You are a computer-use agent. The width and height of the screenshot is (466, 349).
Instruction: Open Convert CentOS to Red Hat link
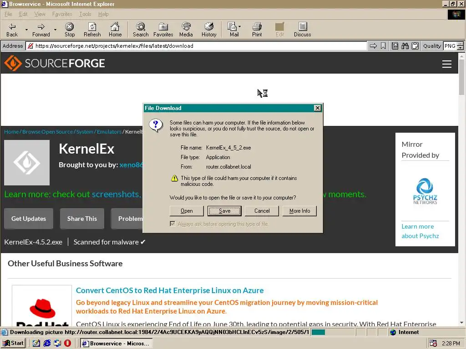[x=170, y=290]
